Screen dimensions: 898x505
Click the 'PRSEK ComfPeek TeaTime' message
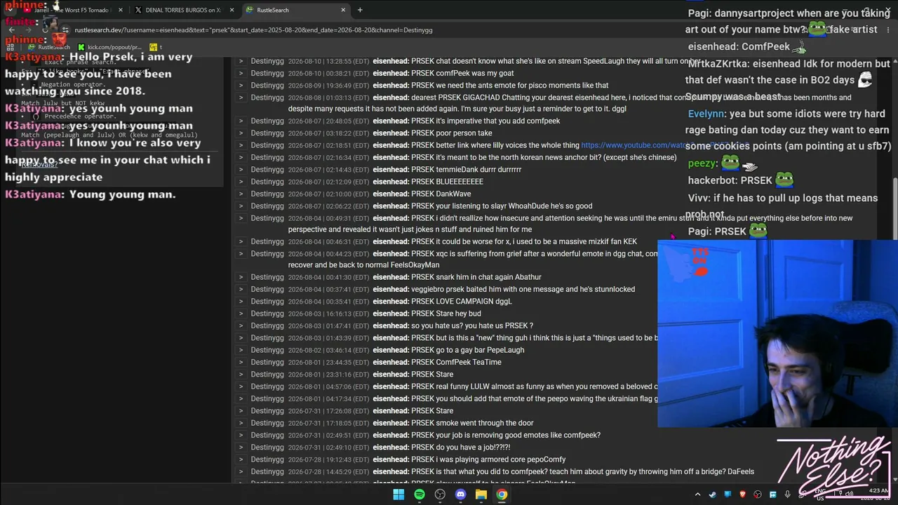[x=456, y=363]
